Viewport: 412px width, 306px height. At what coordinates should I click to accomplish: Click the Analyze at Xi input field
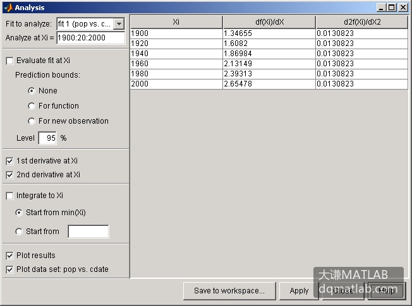90,38
